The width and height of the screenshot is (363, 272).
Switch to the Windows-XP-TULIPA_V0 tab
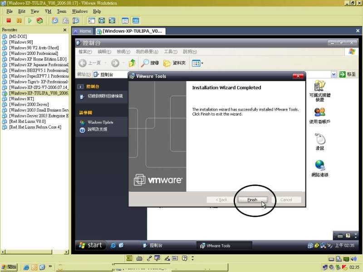(130, 31)
